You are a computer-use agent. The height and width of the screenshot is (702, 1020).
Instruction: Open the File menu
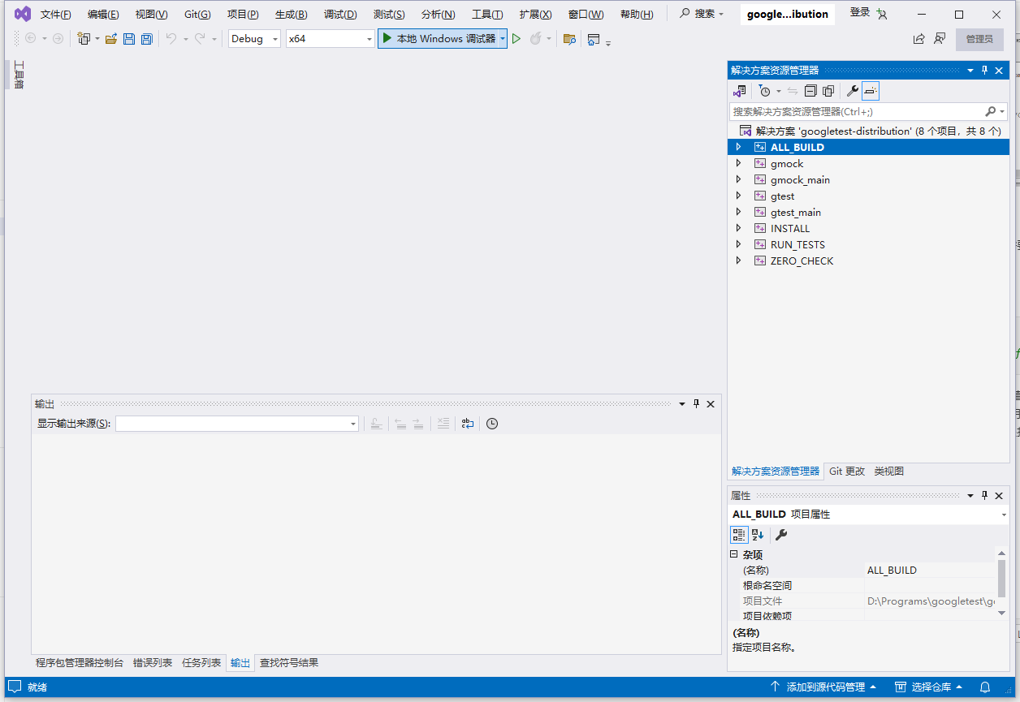[56, 15]
